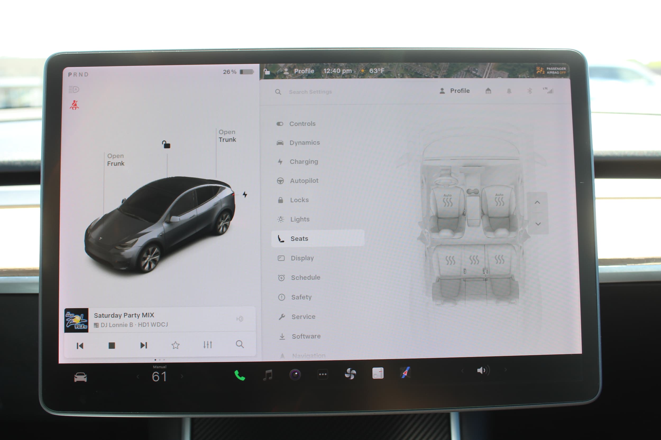Open the Autopilot settings menu
661x440 pixels.
[304, 181]
